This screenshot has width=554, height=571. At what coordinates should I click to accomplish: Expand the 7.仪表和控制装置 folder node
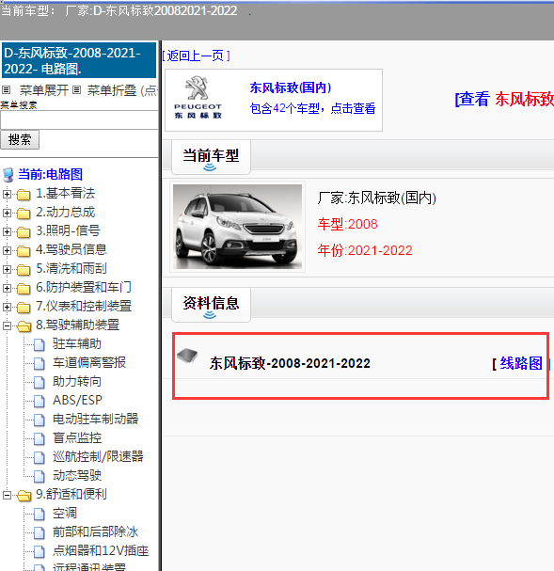[7, 307]
